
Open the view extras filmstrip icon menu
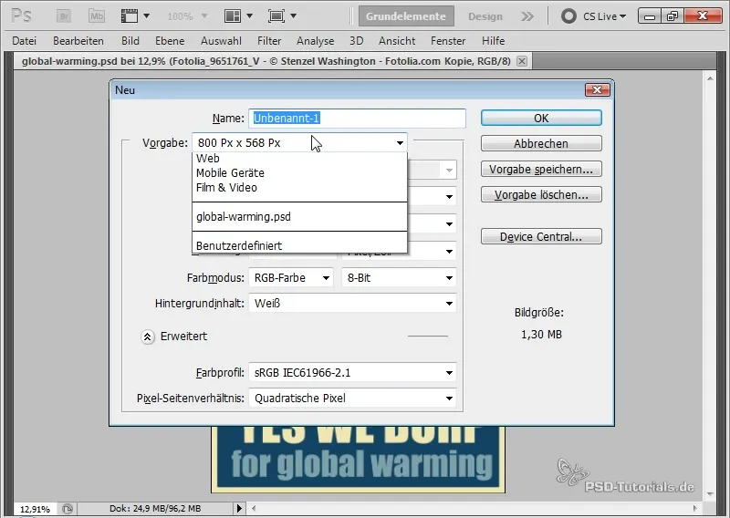point(135,16)
